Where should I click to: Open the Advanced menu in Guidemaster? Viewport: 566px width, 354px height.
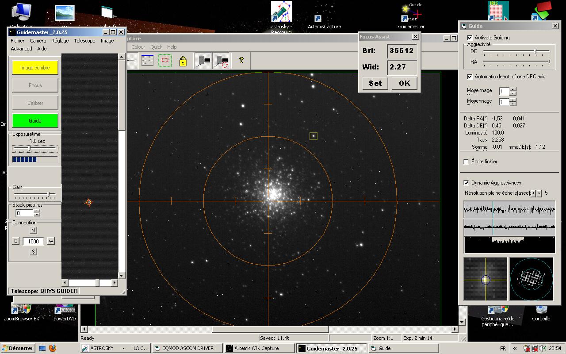coord(22,49)
